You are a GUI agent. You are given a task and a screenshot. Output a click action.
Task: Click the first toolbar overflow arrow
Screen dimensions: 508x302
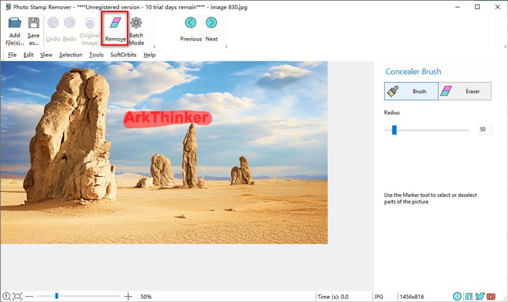[x=154, y=46]
